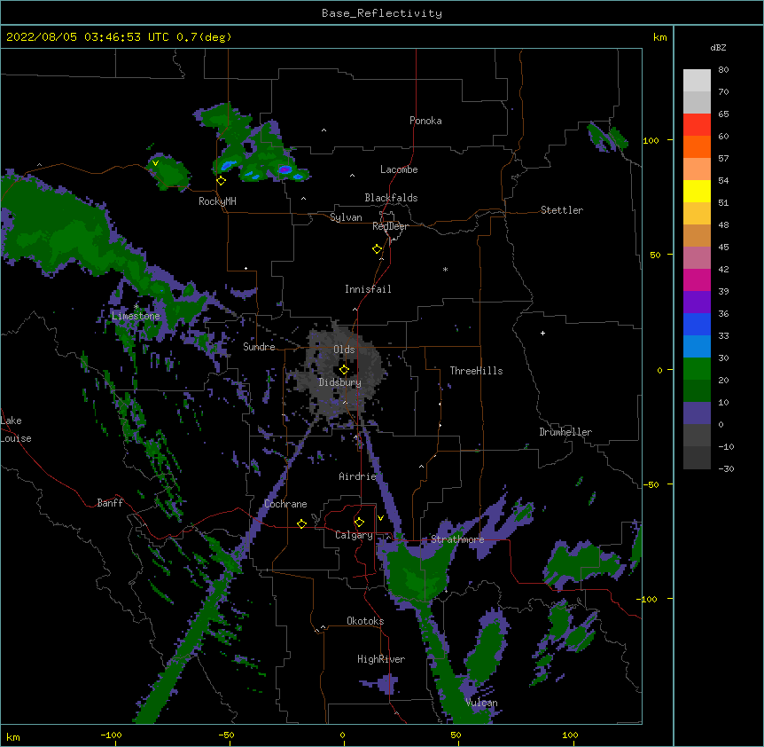
Task: Click the Ponoka city label
Action: (425, 121)
